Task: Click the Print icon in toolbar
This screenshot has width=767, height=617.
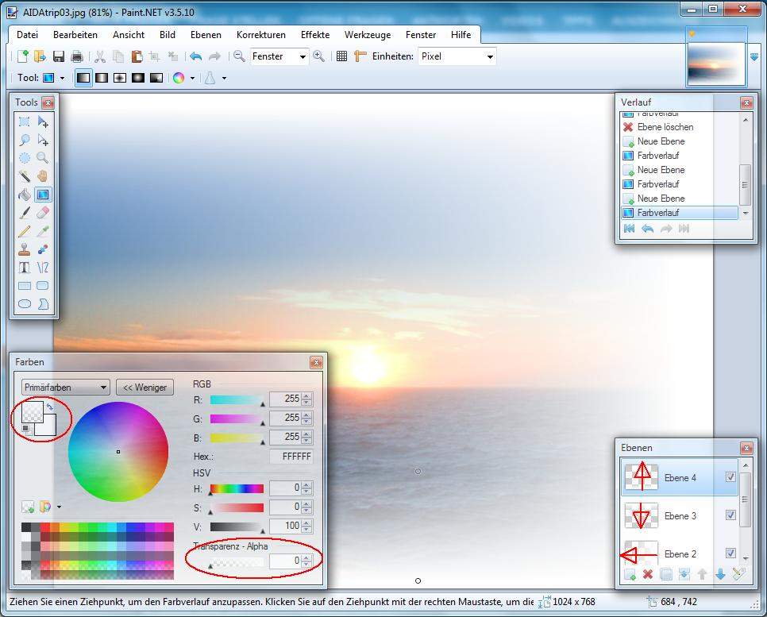Action: coord(77,56)
